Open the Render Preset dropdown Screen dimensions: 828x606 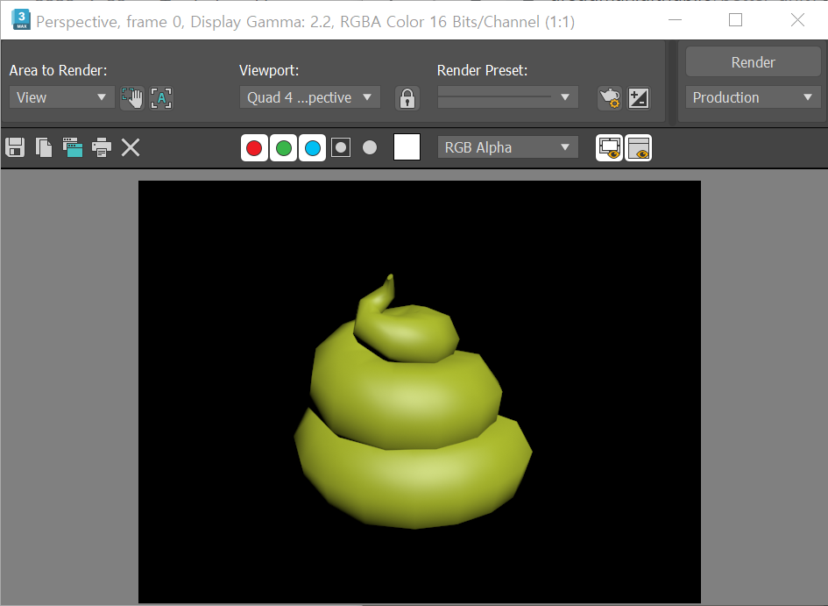tap(507, 97)
